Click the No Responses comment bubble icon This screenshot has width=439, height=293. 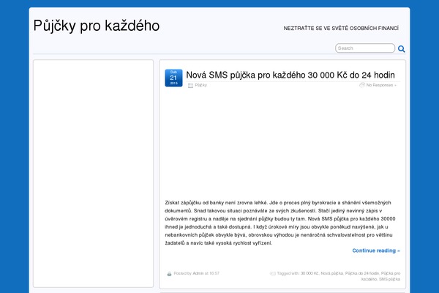point(362,85)
